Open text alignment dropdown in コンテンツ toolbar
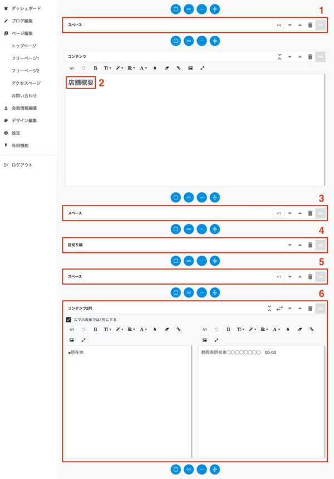 [x=131, y=68]
